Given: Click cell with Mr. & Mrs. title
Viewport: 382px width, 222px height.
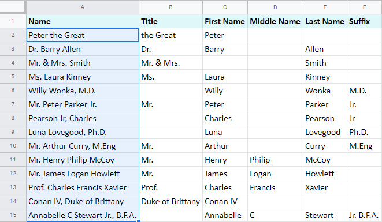Looking at the screenshot, I should tap(171, 63).
